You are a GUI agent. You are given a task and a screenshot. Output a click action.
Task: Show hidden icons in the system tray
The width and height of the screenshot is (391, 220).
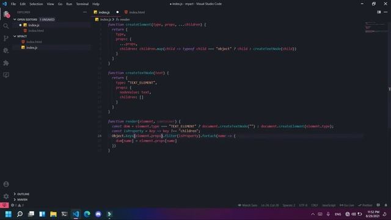coord(313,214)
